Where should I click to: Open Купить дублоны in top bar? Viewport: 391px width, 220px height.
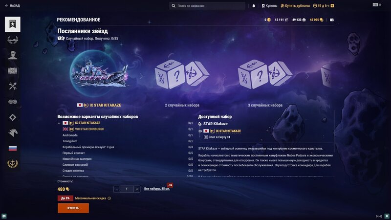click(295, 6)
